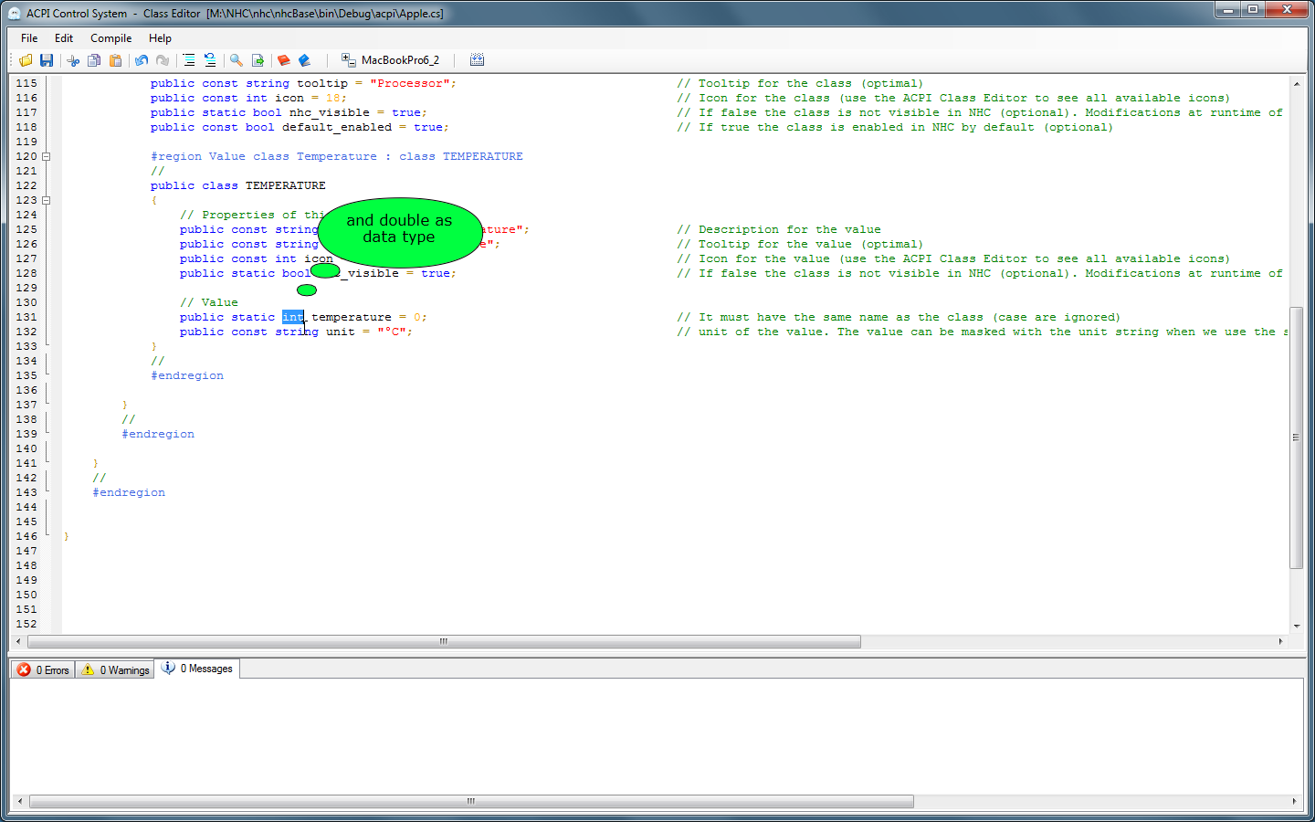
Task: Click the scissors cut icon
Action: pyautogui.click(x=73, y=60)
